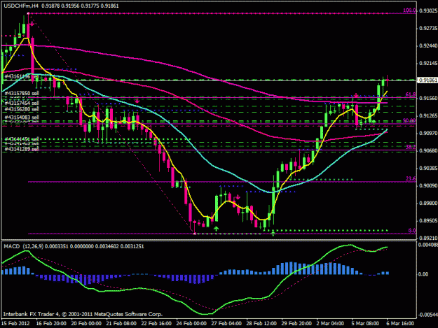
Task: Click the 0.92145 price axis value
Action: (428, 63)
